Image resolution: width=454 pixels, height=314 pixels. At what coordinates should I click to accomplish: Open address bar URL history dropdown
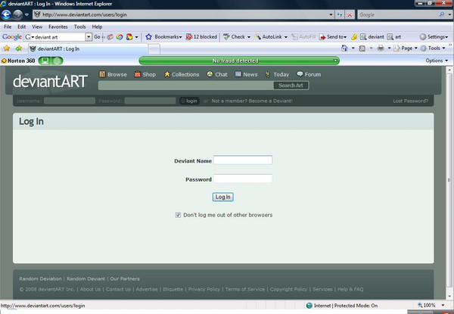[331, 14]
